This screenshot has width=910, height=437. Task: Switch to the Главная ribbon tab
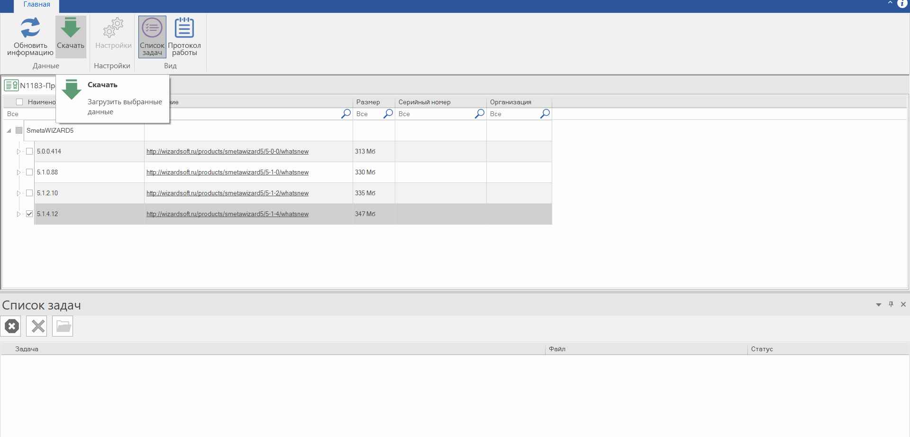tap(36, 5)
